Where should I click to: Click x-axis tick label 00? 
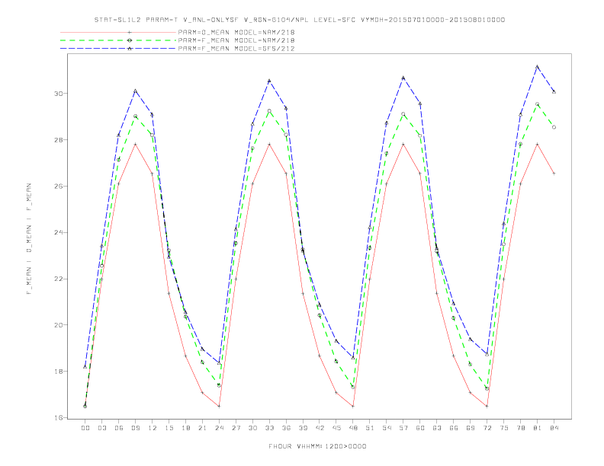(85, 428)
